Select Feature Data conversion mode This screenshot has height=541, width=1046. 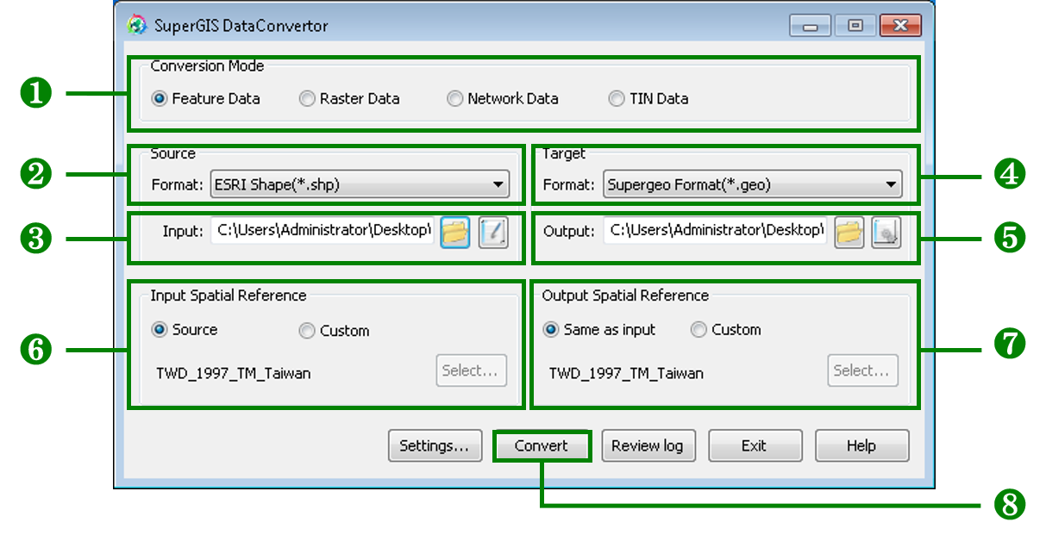click(206, 99)
